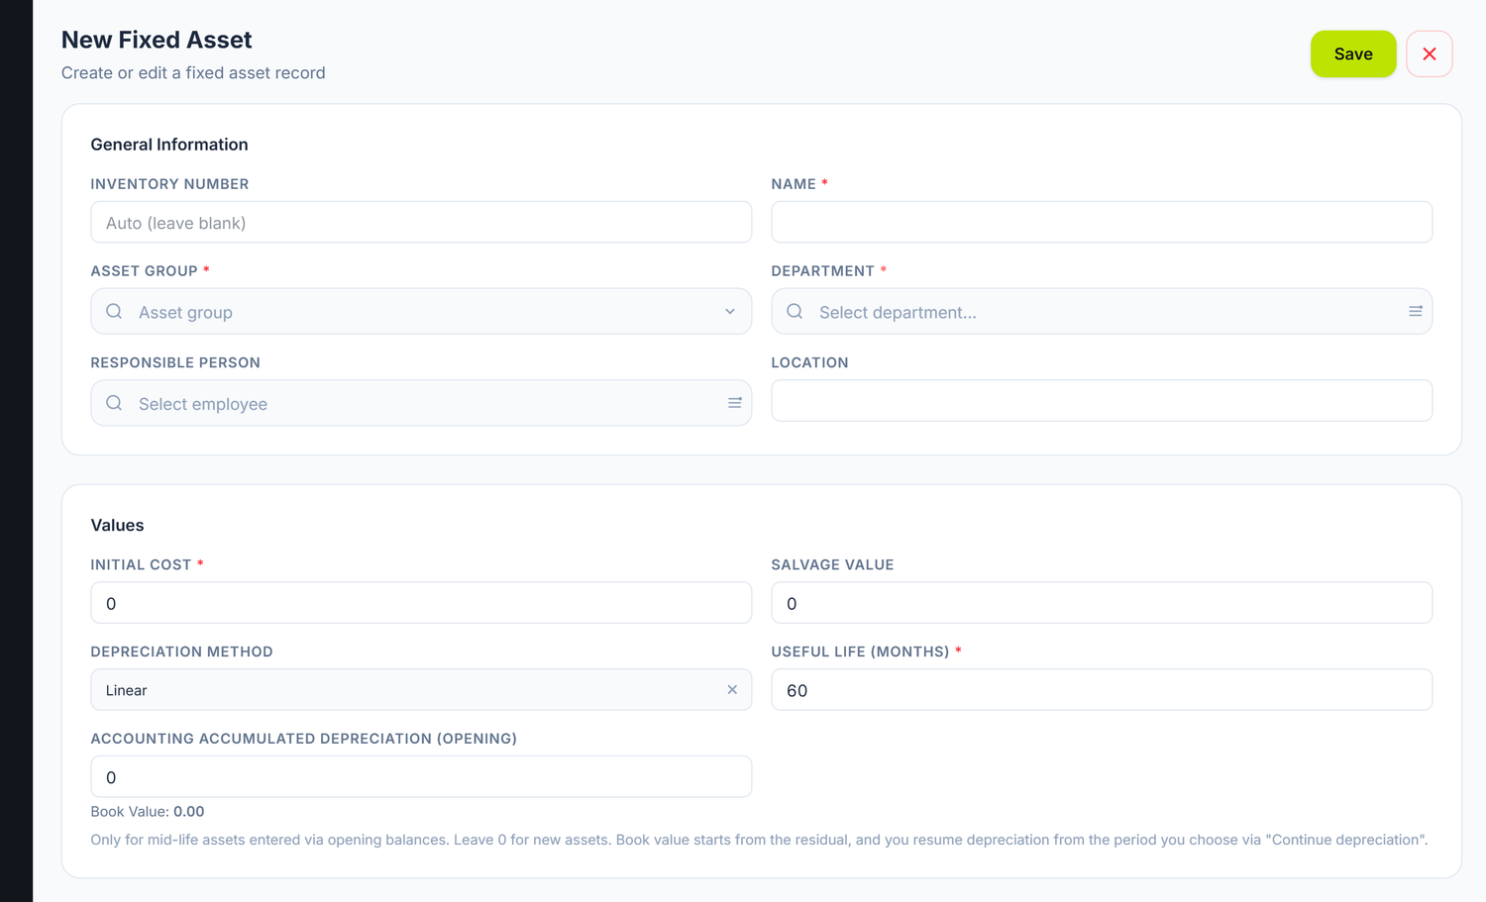
Task: Click the Useful Life months field
Action: pos(1102,689)
